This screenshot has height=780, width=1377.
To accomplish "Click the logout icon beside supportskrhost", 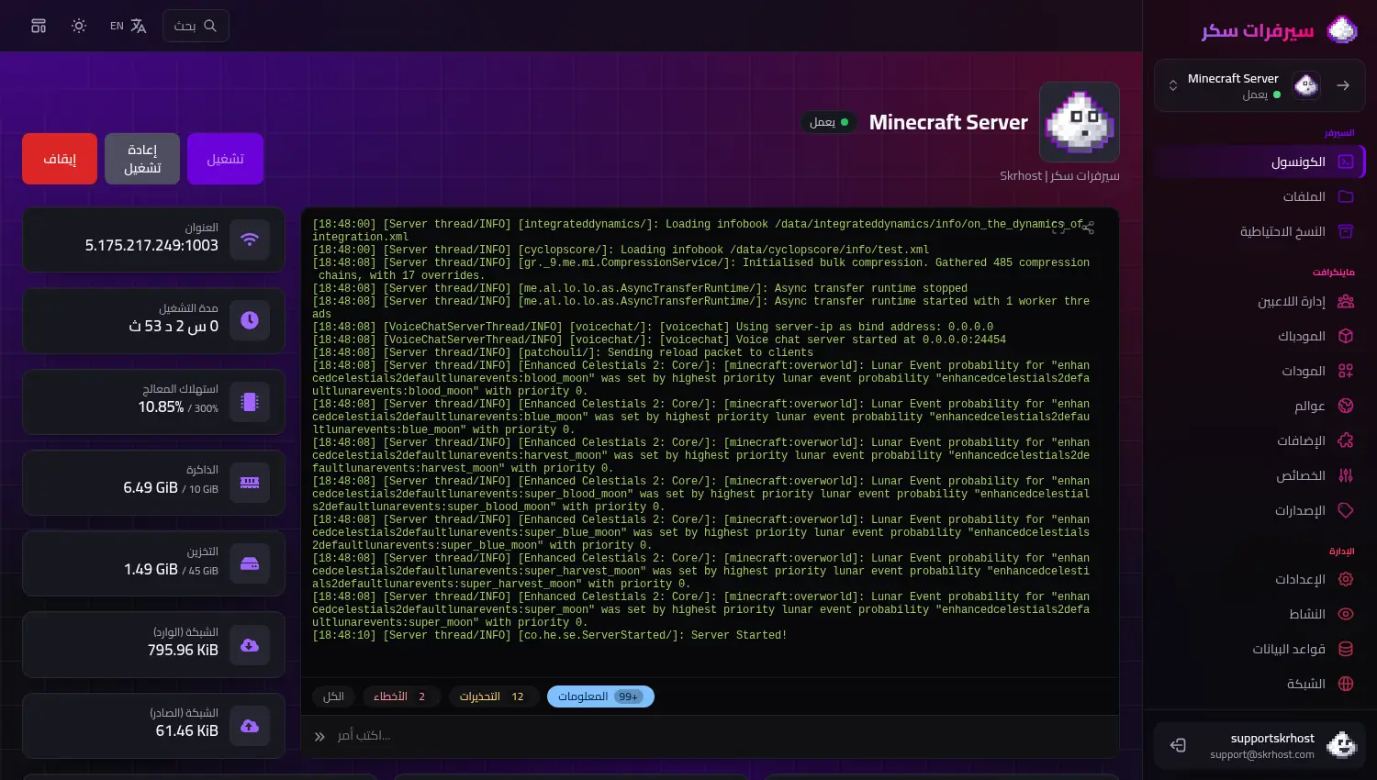I will [x=1179, y=745].
